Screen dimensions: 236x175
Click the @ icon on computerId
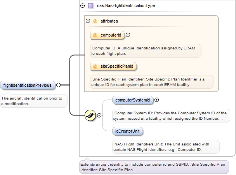(95, 35)
